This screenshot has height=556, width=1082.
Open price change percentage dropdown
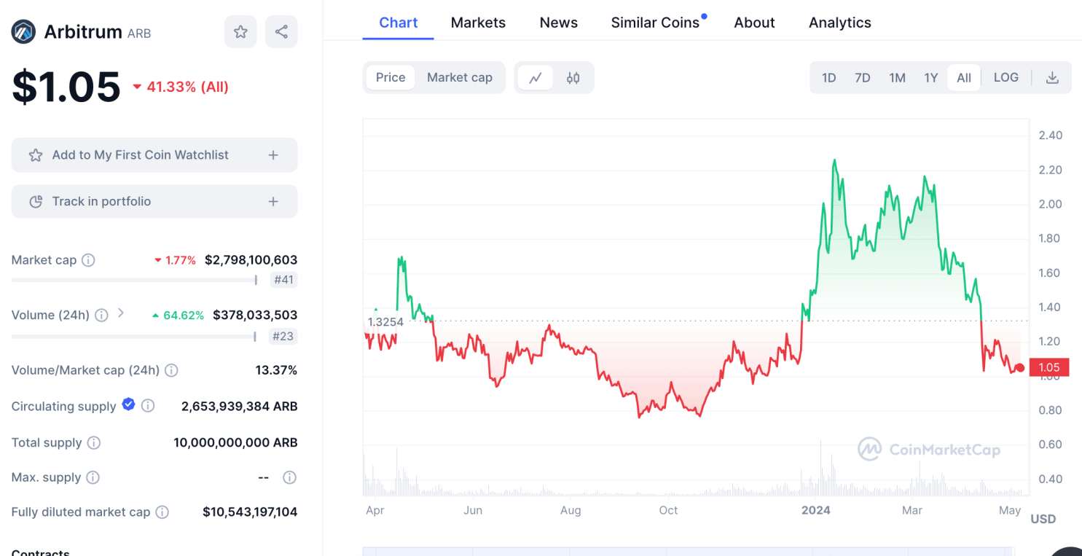pos(181,87)
